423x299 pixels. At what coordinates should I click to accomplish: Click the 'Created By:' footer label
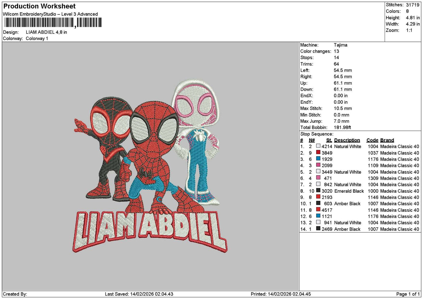pos(15,294)
